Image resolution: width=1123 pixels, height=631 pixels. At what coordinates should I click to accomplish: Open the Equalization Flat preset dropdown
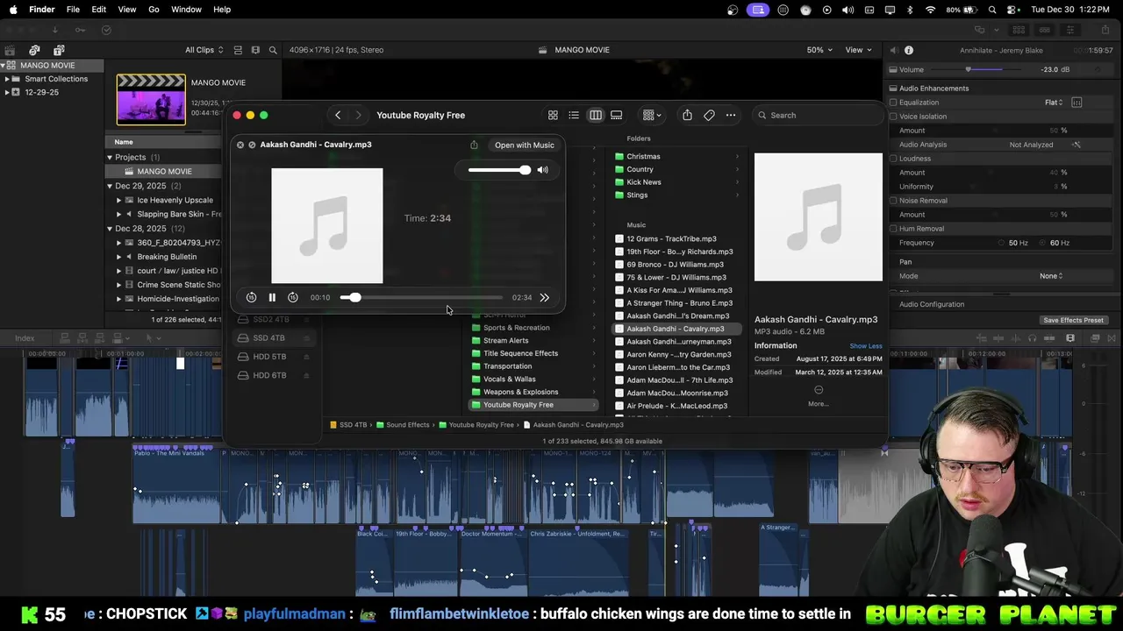pos(1054,103)
